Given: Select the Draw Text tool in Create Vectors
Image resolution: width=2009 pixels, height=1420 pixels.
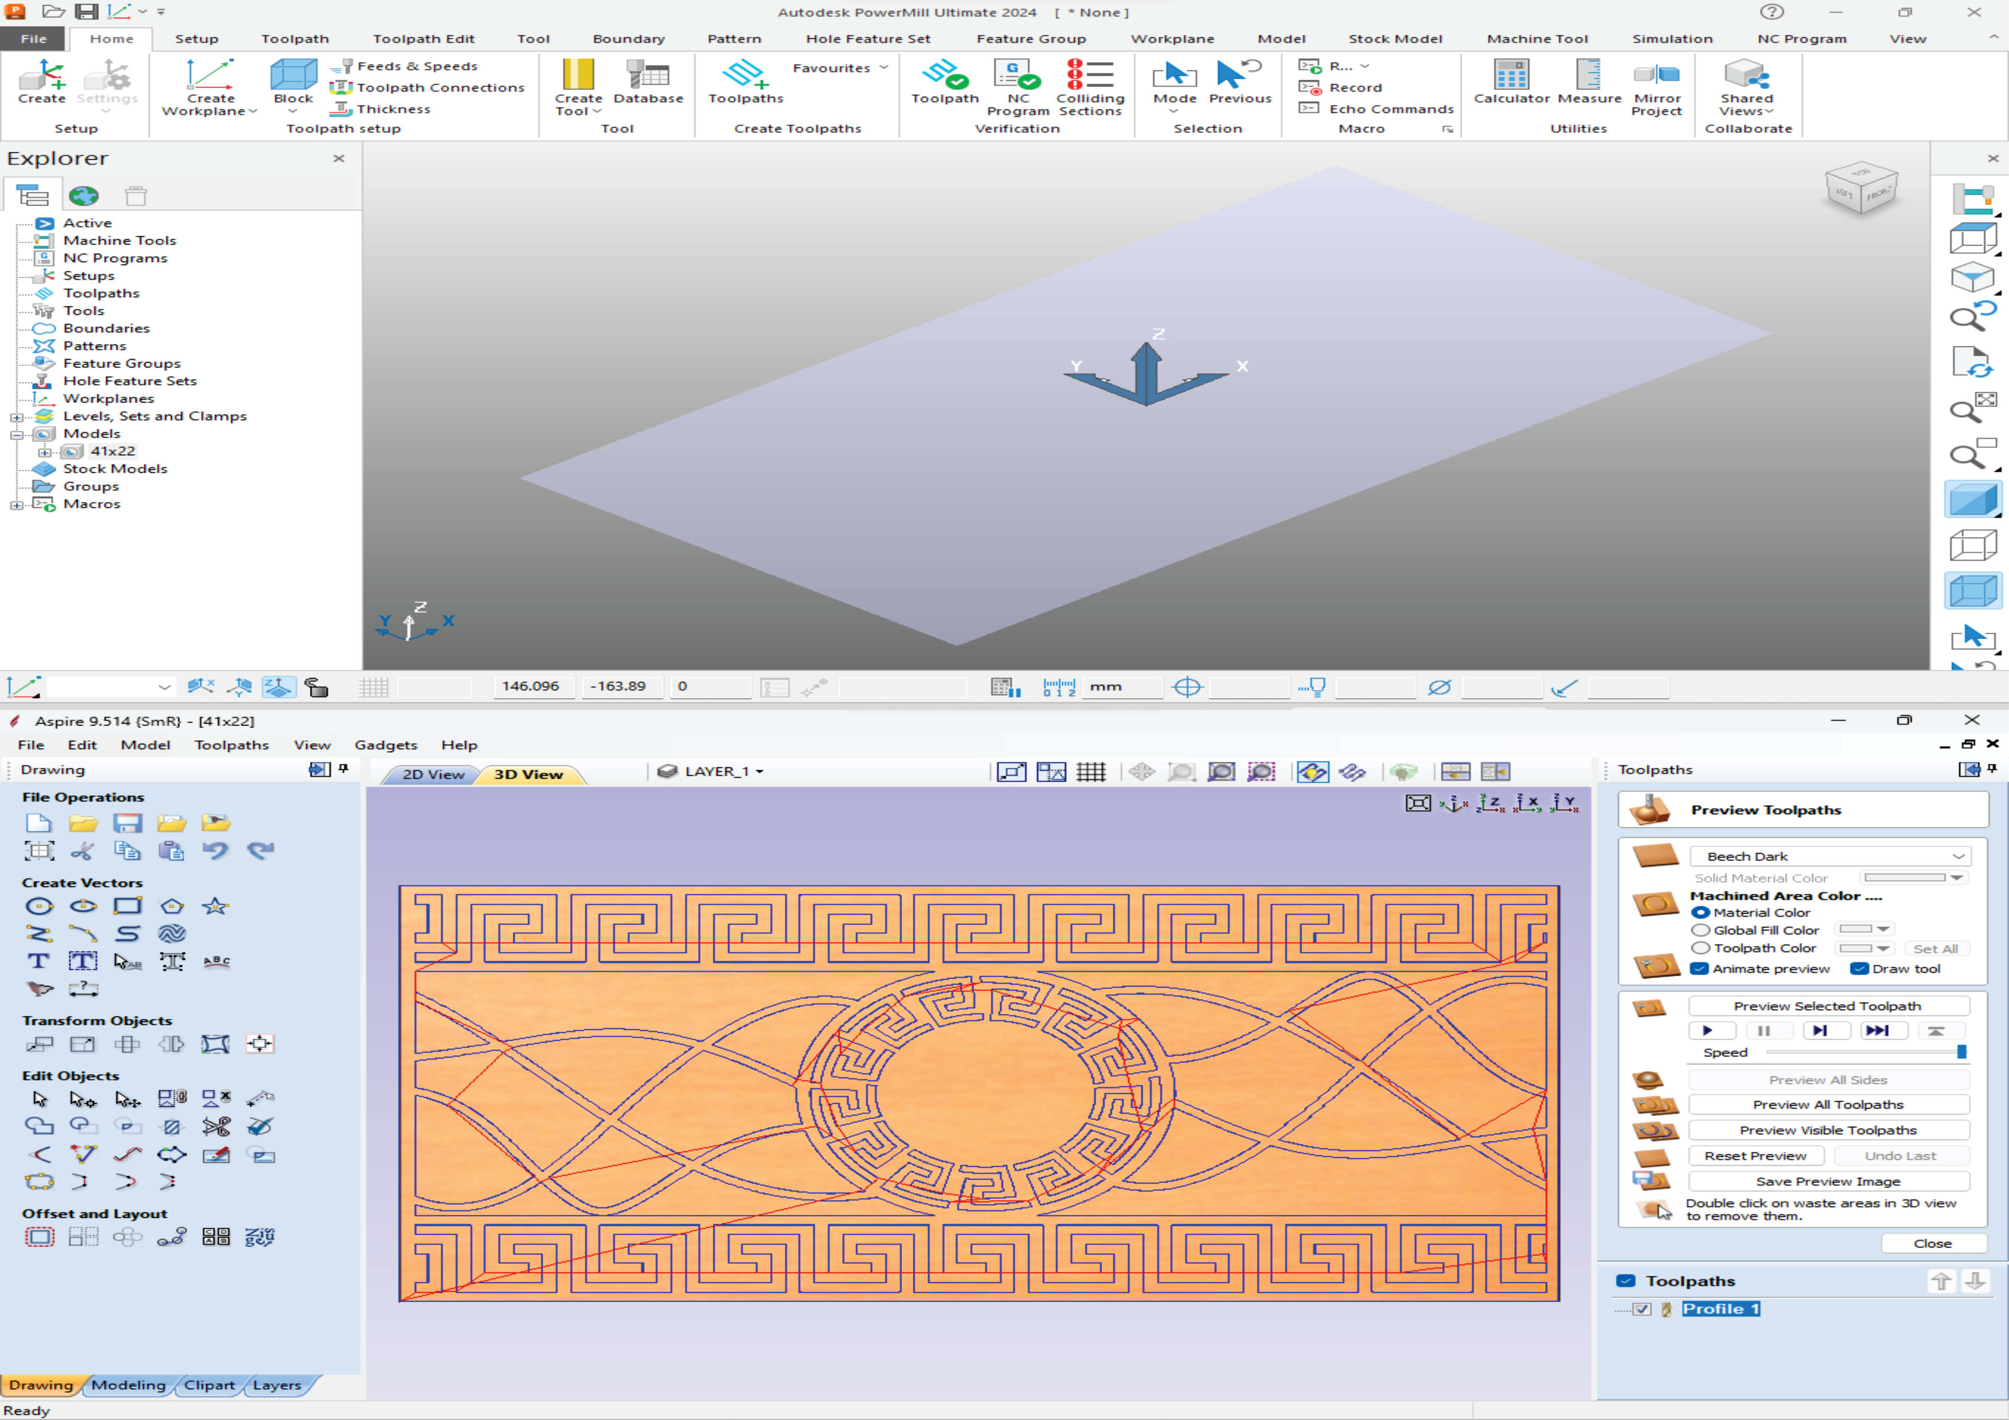Looking at the screenshot, I should [x=38, y=960].
